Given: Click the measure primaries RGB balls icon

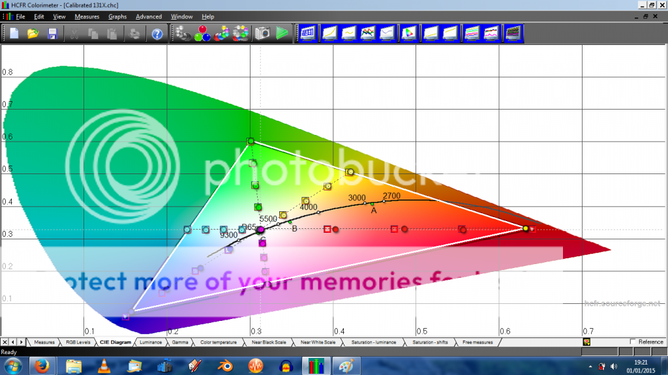Looking at the screenshot, I should [x=202, y=33].
